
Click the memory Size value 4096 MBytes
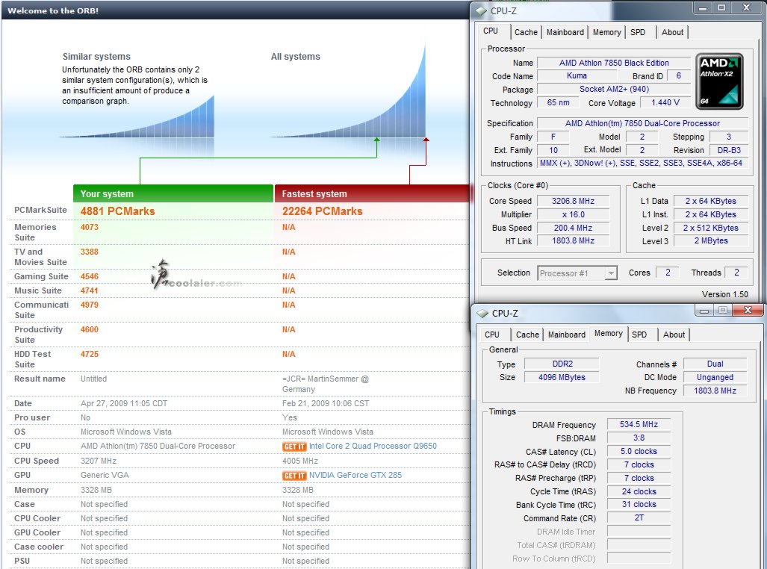[562, 377]
